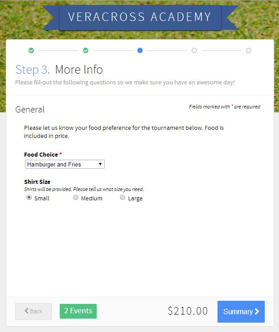This screenshot has width=279, height=332.
Task: Open the Food Choice dropdown
Action: click(x=64, y=164)
